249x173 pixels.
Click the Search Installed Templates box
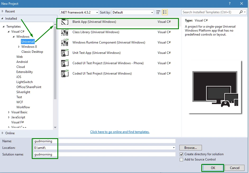tap(210, 12)
